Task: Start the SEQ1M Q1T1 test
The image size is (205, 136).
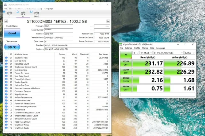Action: (126, 71)
